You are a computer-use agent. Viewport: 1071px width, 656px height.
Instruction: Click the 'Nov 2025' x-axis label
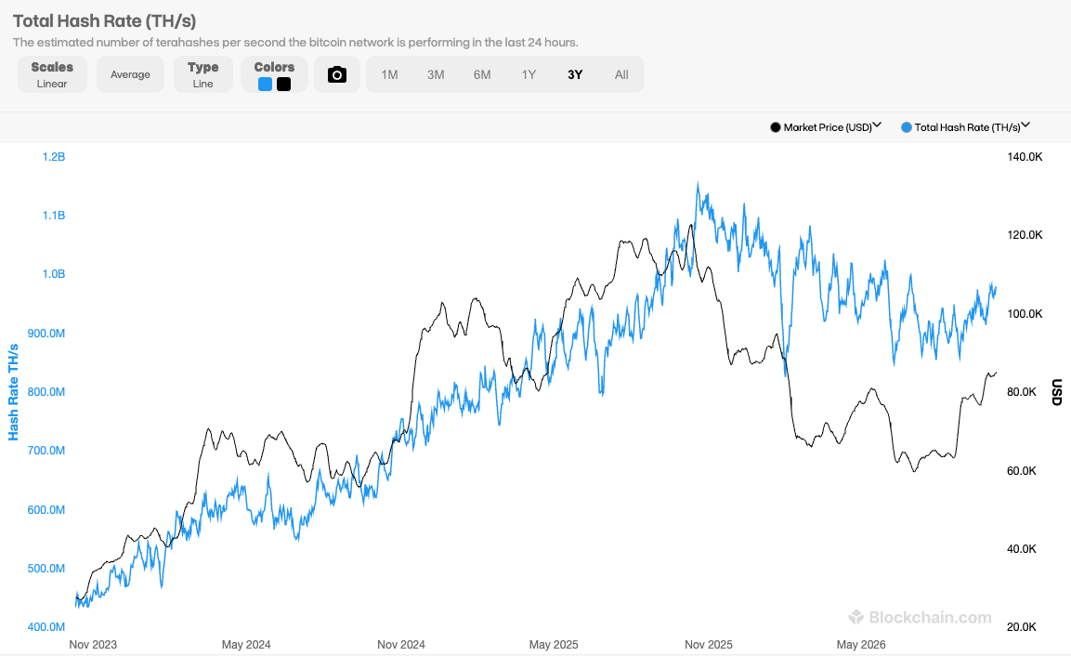[x=709, y=644]
